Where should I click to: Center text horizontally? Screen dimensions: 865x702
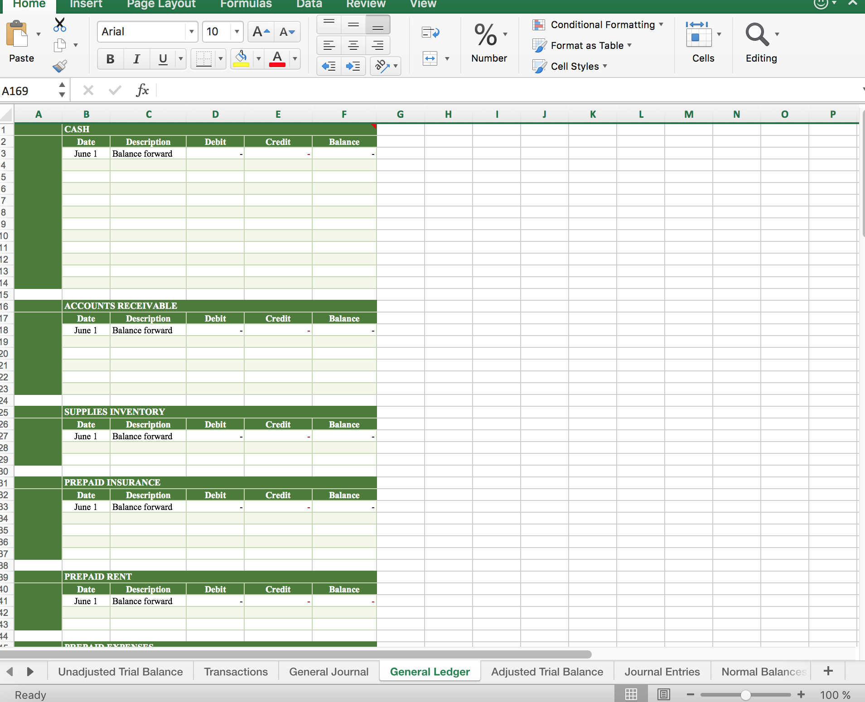tap(353, 45)
